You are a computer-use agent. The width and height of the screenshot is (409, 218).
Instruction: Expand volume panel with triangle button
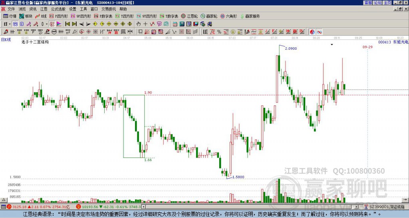point(4,200)
